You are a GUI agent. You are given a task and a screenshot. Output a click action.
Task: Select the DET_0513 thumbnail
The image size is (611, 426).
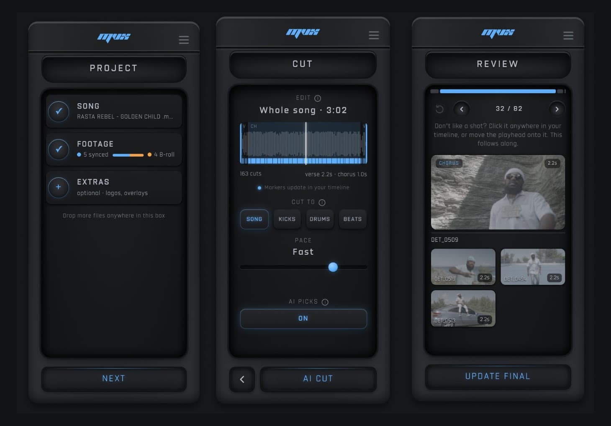[x=463, y=309]
